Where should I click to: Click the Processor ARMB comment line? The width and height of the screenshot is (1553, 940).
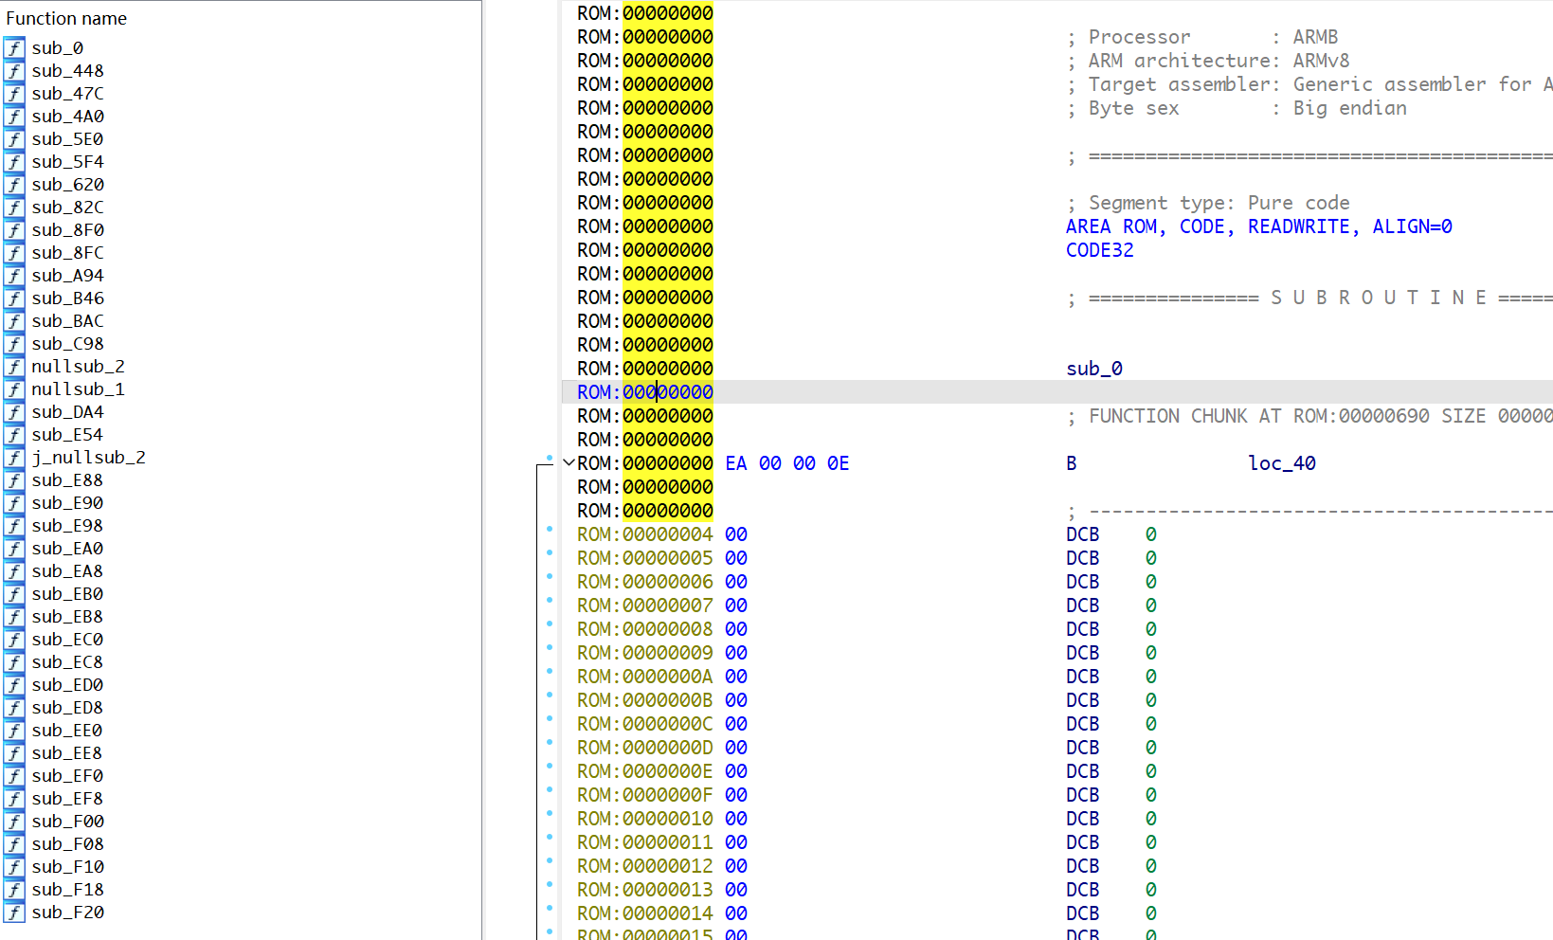[1202, 37]
